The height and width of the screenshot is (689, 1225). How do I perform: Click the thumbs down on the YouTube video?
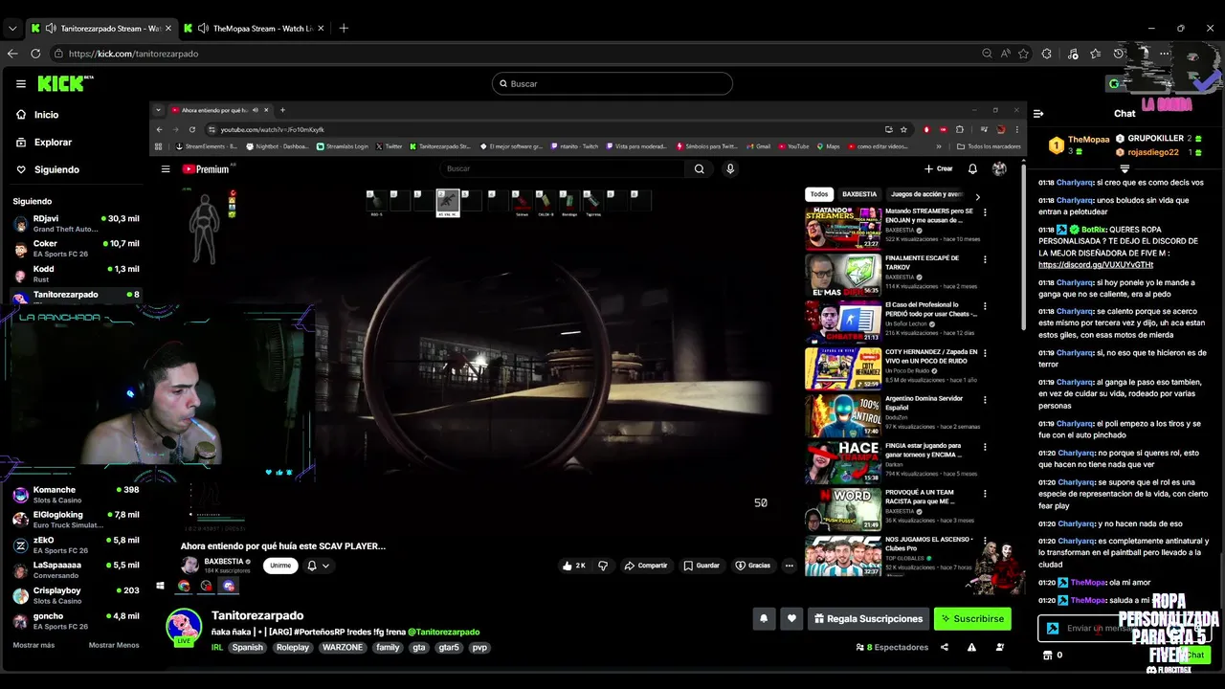click(x=603, y=566)
